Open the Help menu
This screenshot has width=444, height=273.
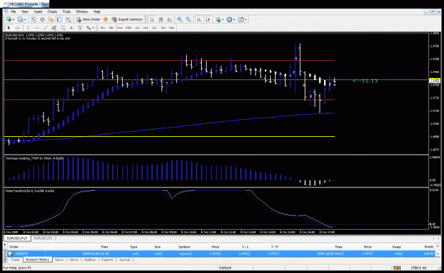coord(97,11)
